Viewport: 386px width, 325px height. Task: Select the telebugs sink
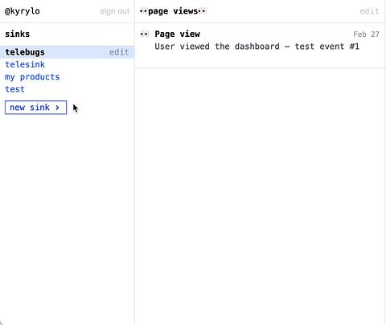point(25,52)
